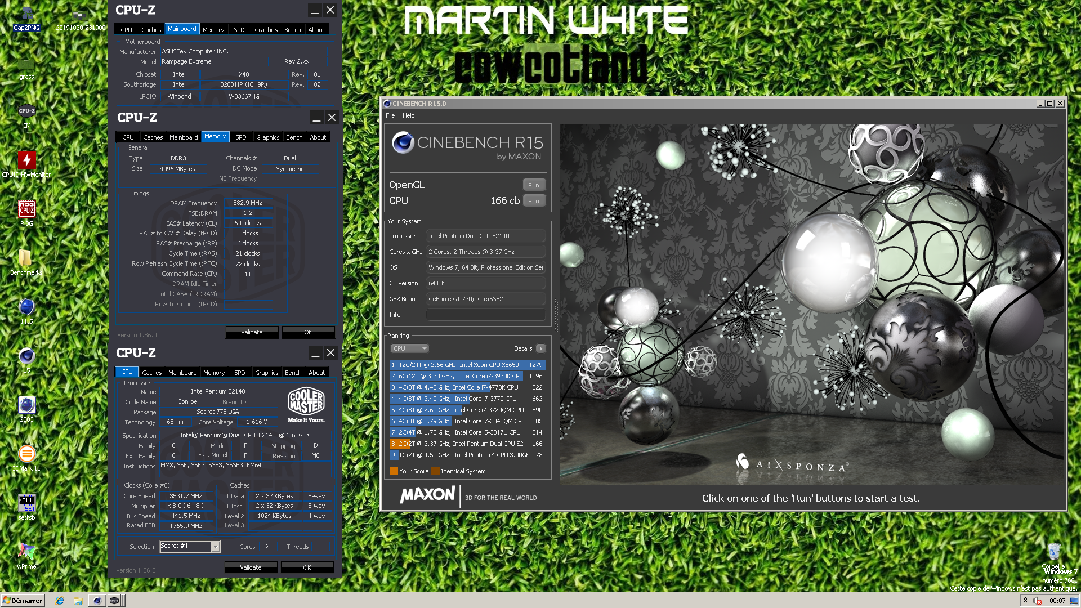Switch to Cinebench via taskbar button
Viewport: 1081px width, 608px height.
97,601
